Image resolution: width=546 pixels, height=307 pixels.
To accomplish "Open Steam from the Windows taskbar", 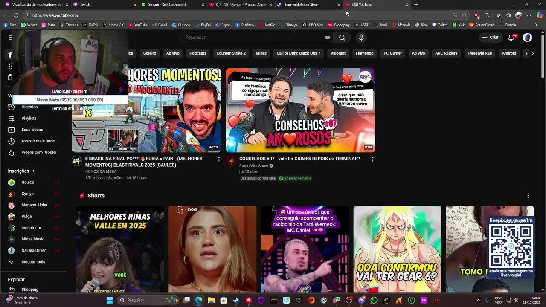I will pyautogui.click(x=236, y=300).
